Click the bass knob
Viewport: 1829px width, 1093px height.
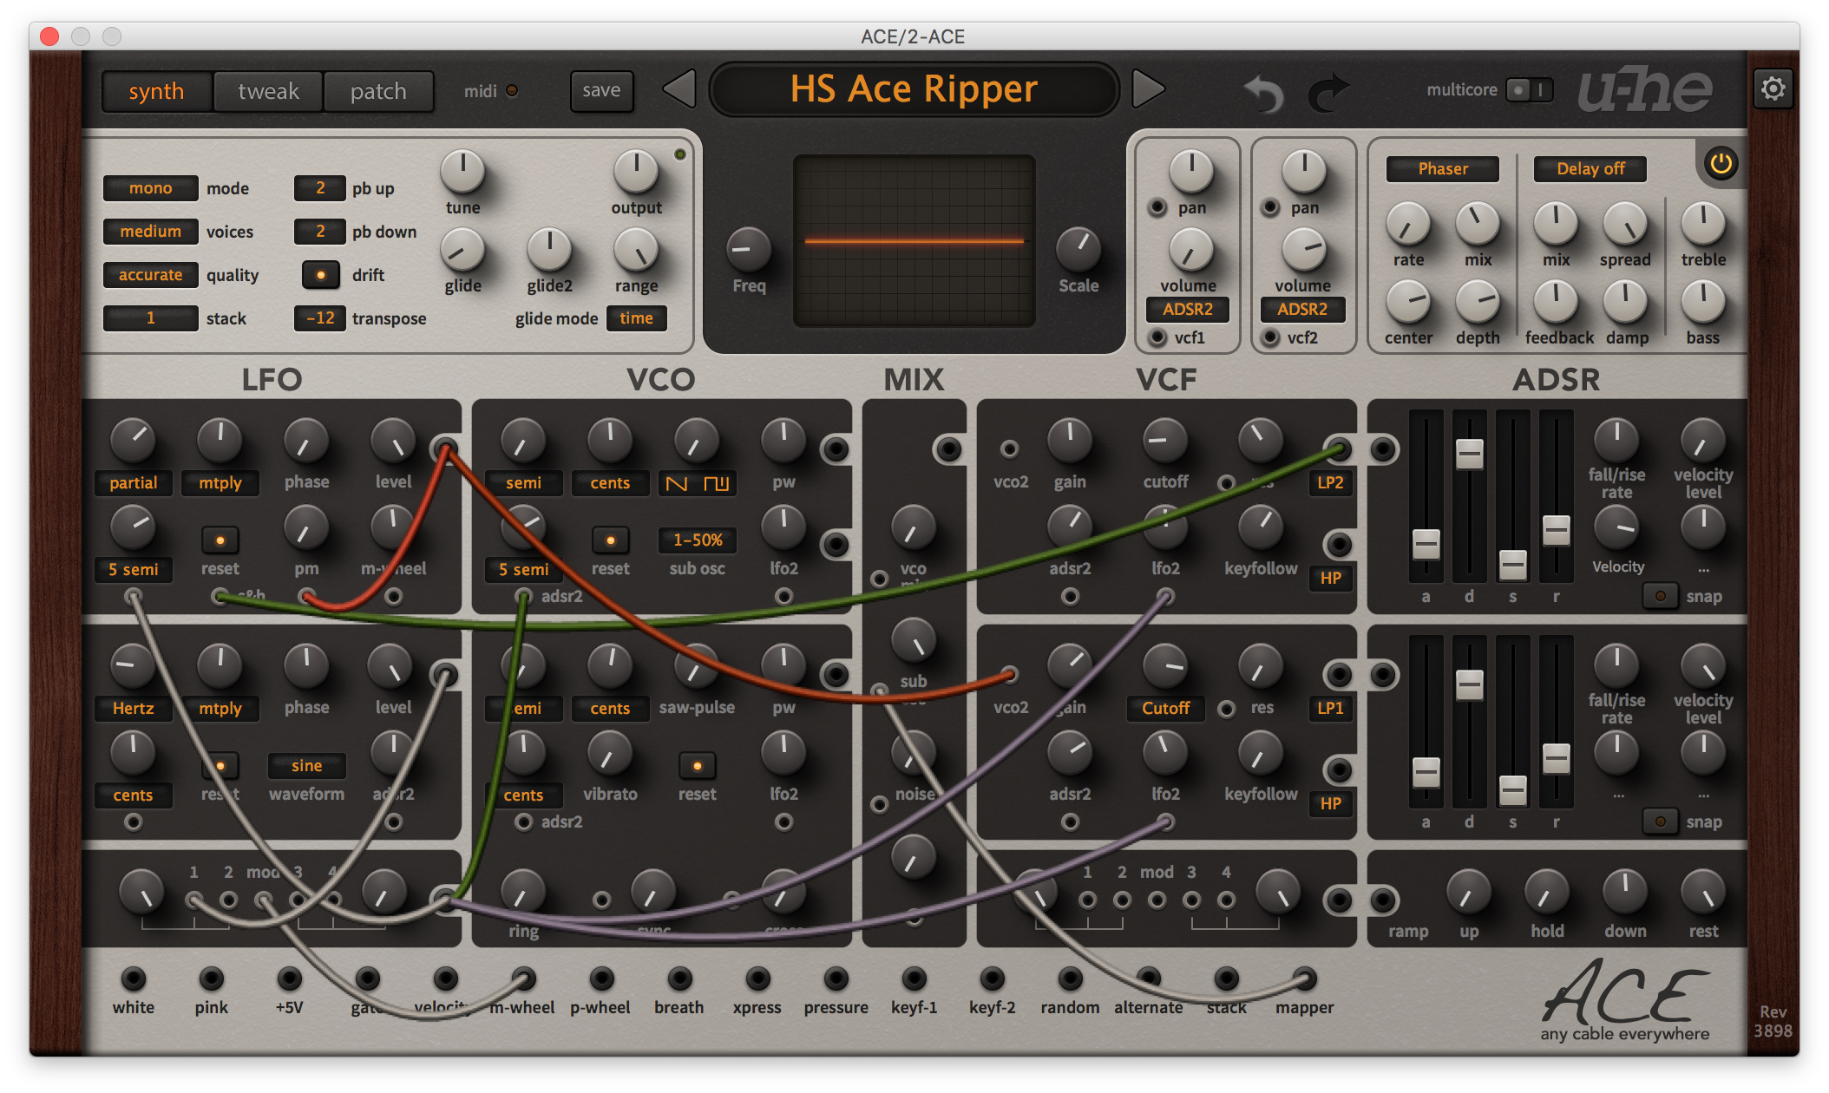[1703, 302]
